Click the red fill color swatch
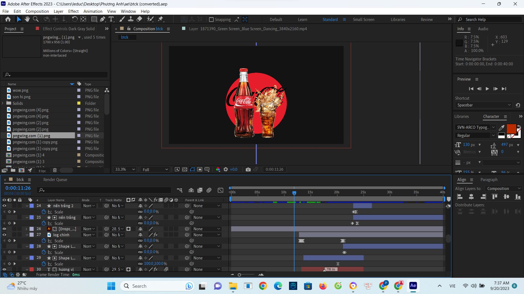This screenshot has width=524, height=294. pos(511,129)
